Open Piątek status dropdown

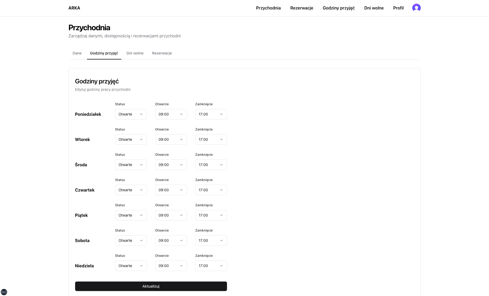click(x=131, y=215)
